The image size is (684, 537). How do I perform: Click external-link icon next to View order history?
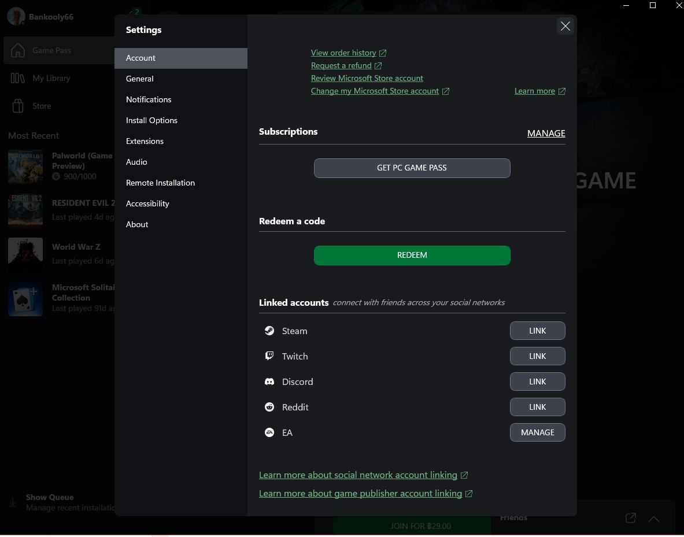(383, 53)
